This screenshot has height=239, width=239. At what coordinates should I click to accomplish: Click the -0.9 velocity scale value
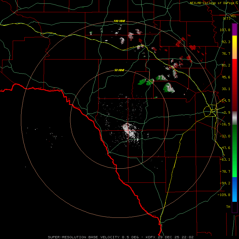pos(226,113)
